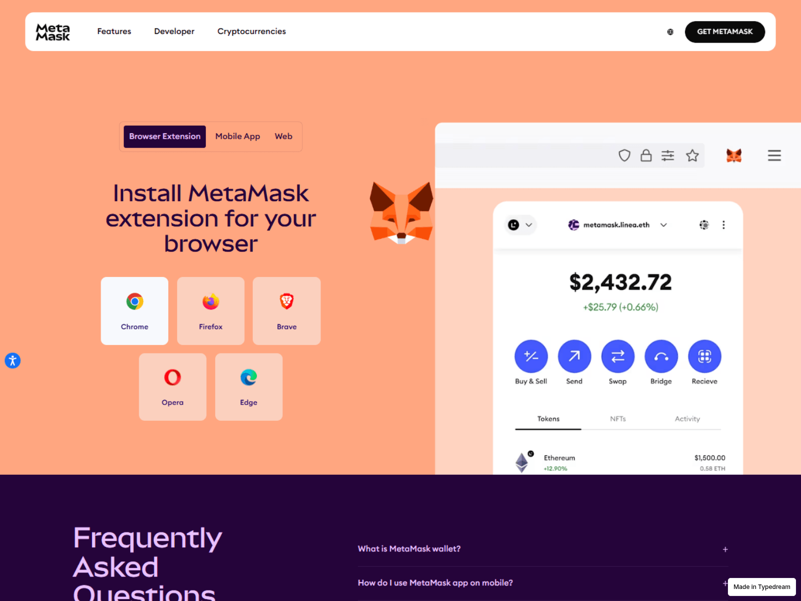Select the Opera browser card

coord(173,387)
